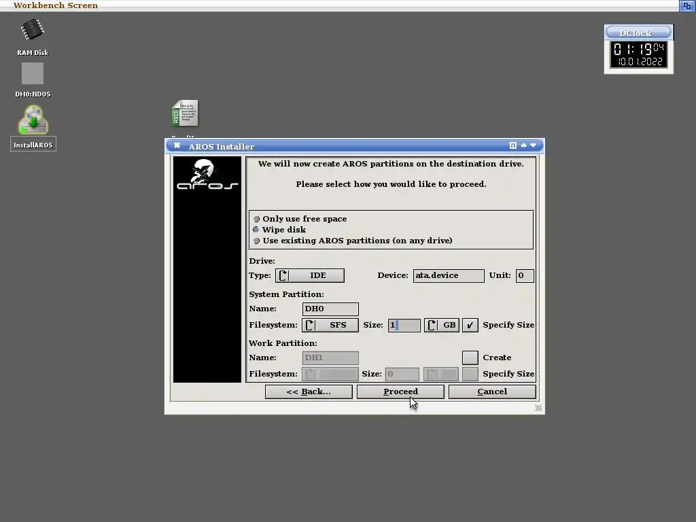Click the Workbench Screen title bar
The height and width of the screenshot is (522, 696).
340,5
